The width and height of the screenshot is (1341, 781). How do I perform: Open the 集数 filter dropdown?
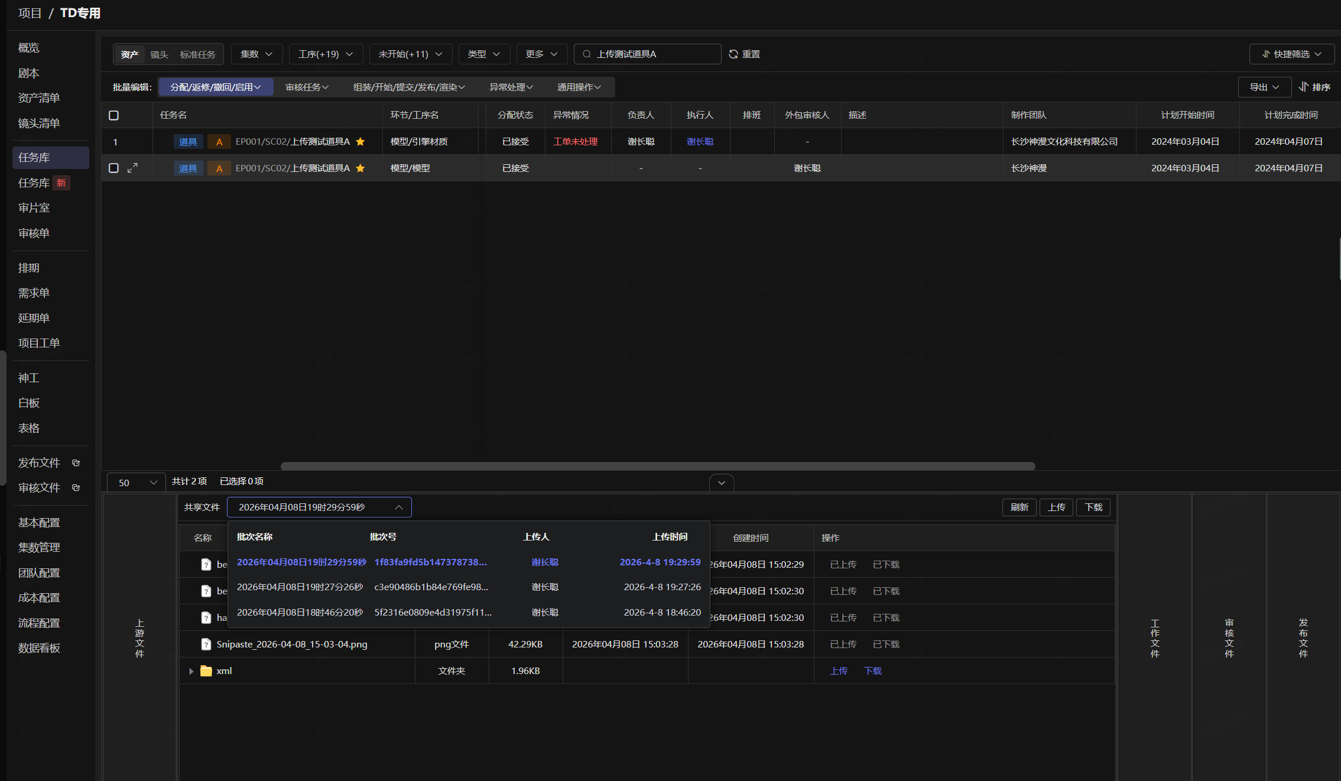(x=256, y=54)
